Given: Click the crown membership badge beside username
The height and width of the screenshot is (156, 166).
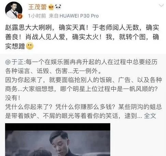Looking at the screenshot, I should click(51, 7).
